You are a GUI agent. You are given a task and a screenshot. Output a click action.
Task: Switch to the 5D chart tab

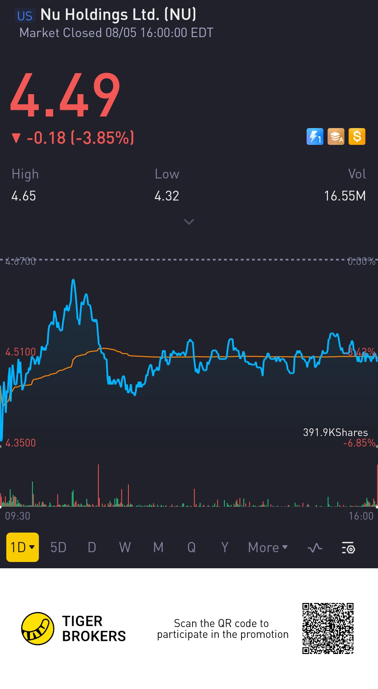click(x=58, y=547)
